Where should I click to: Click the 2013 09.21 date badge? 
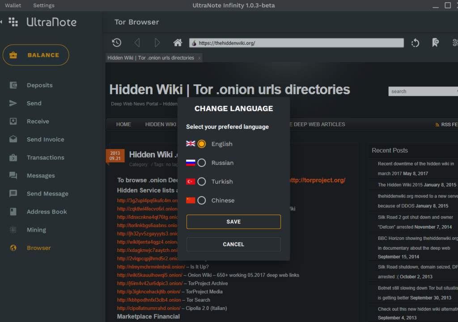tap(115, 156)
